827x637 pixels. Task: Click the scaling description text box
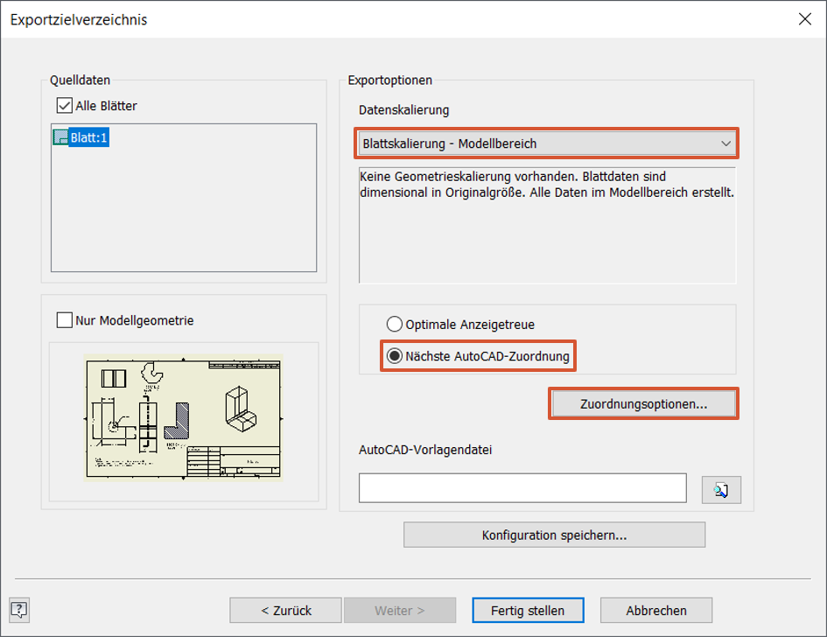pyautogui.click(x=547, y=225)
